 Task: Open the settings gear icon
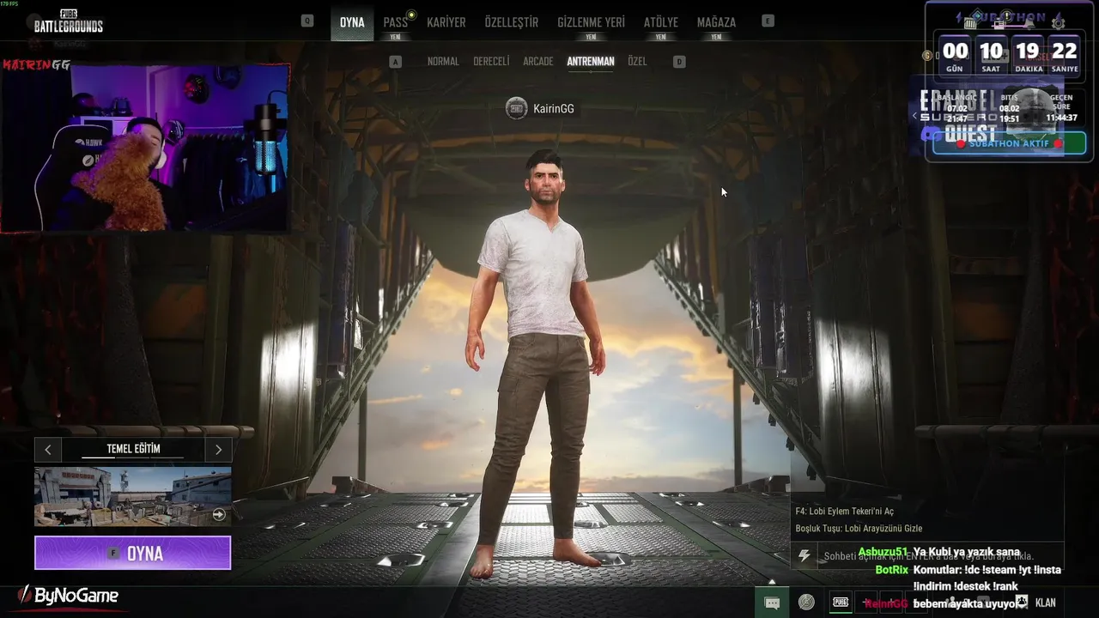1058,23
